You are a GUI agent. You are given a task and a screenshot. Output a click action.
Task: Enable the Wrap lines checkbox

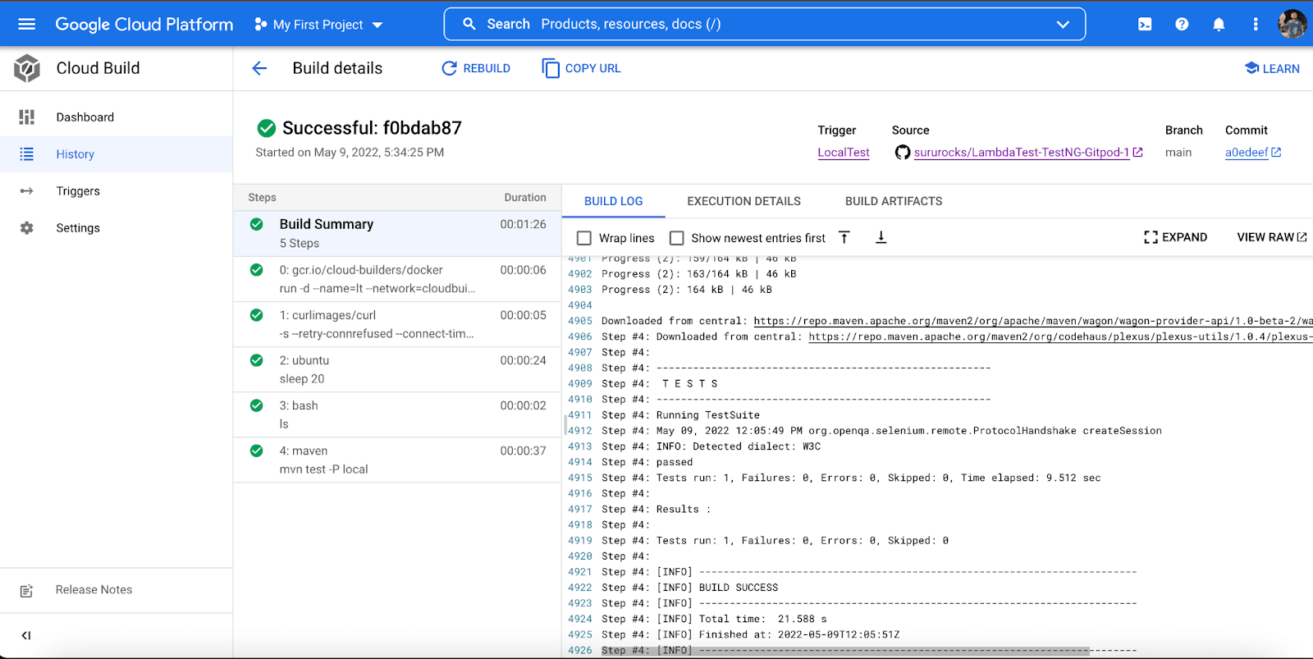coord(584,238)
